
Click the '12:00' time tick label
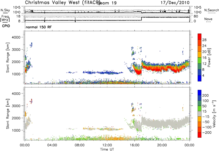click(107, 145)
